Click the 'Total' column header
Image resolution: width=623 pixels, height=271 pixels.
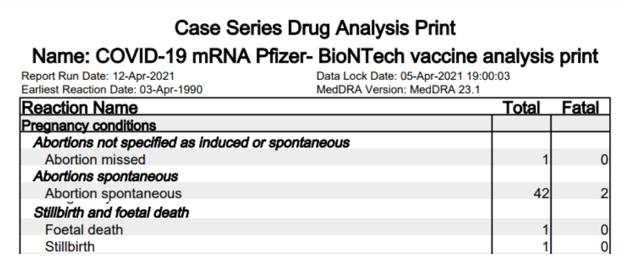click(x=521, y=108)
